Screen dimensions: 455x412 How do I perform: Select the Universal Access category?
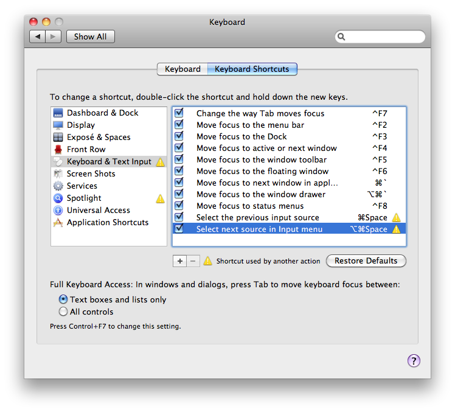109,210
